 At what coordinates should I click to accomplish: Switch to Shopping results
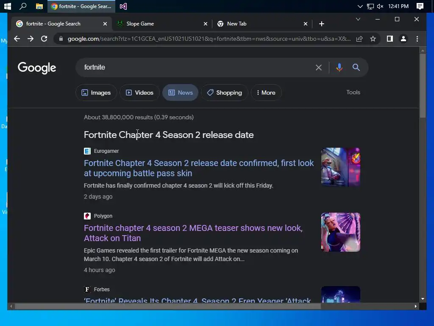225,93
